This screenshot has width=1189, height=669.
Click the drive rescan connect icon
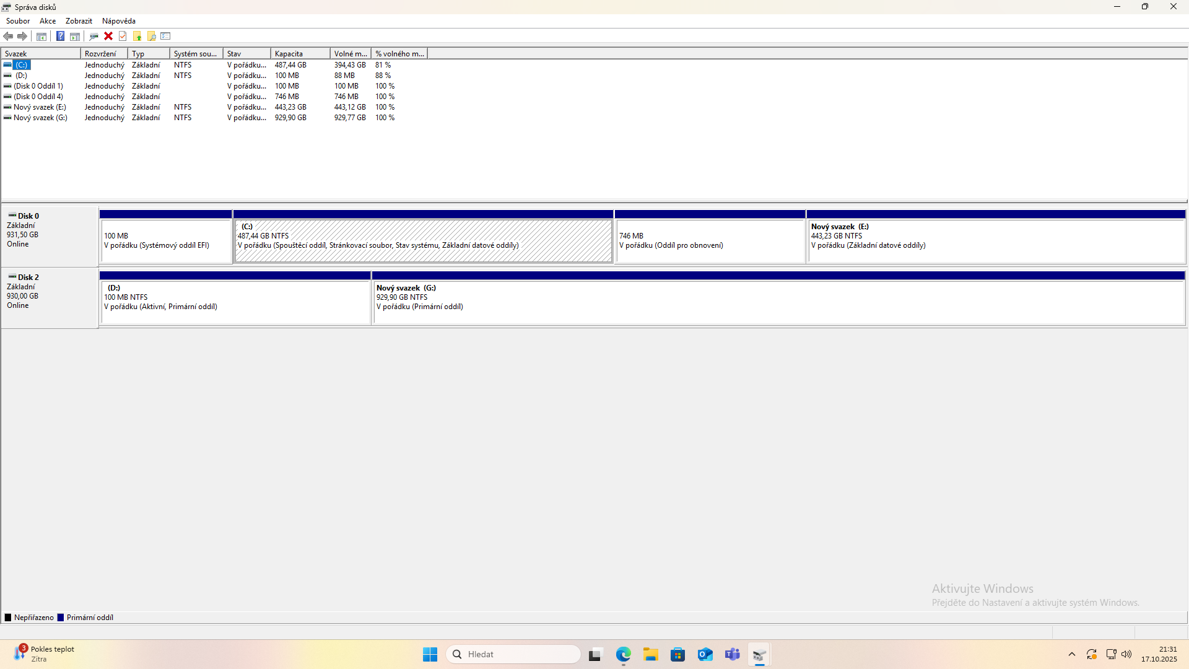tap(94, 36)
